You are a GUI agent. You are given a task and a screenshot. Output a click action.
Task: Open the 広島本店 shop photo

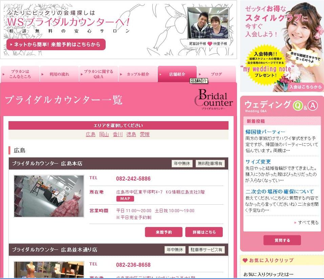coord(49,196)
